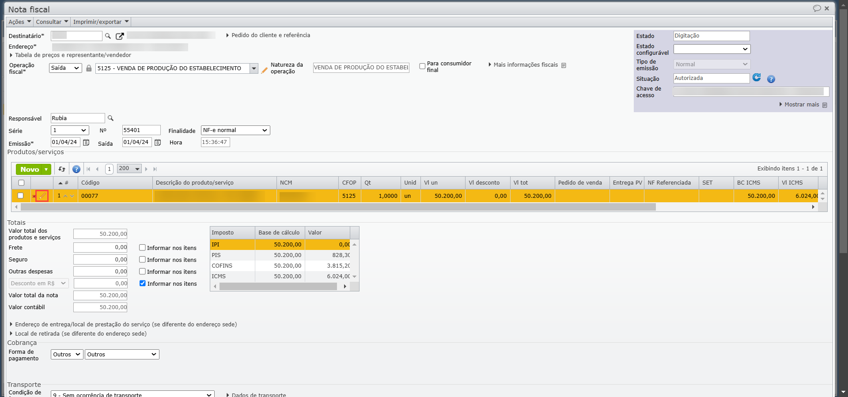
Task: Click Mostrar mais in the status panel
Action: pos(801,105)
